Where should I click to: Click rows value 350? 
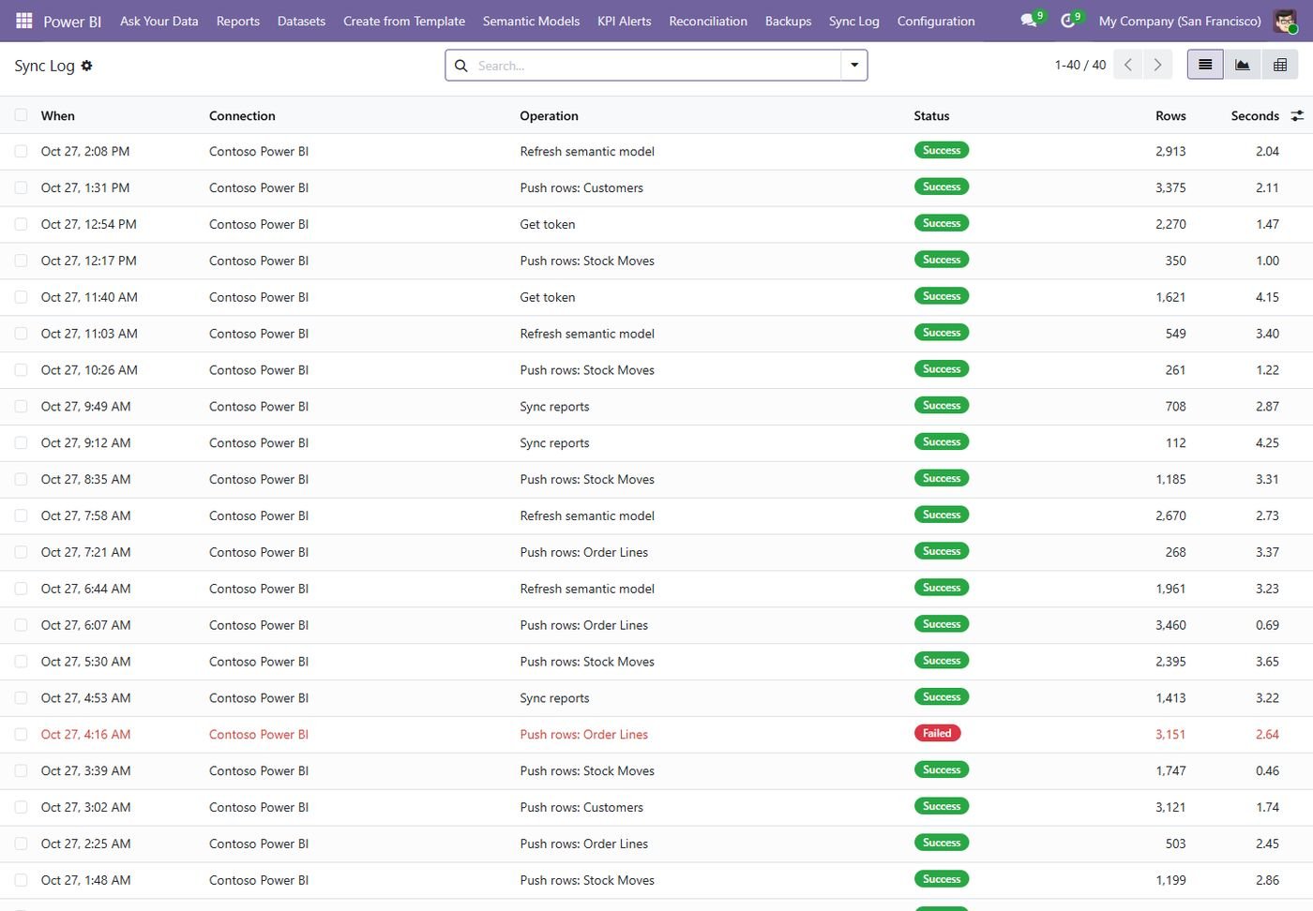(1175, 261)
